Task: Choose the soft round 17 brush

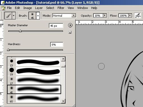Action: 34,80
